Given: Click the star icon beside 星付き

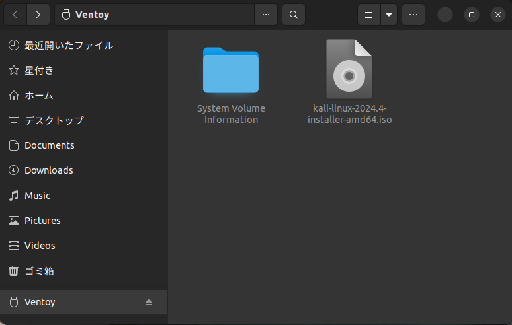Looking at the screenshot, I should [14, 70].
